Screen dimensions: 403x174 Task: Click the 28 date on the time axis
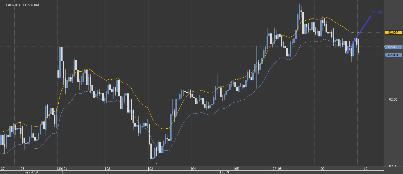point(22,169)
